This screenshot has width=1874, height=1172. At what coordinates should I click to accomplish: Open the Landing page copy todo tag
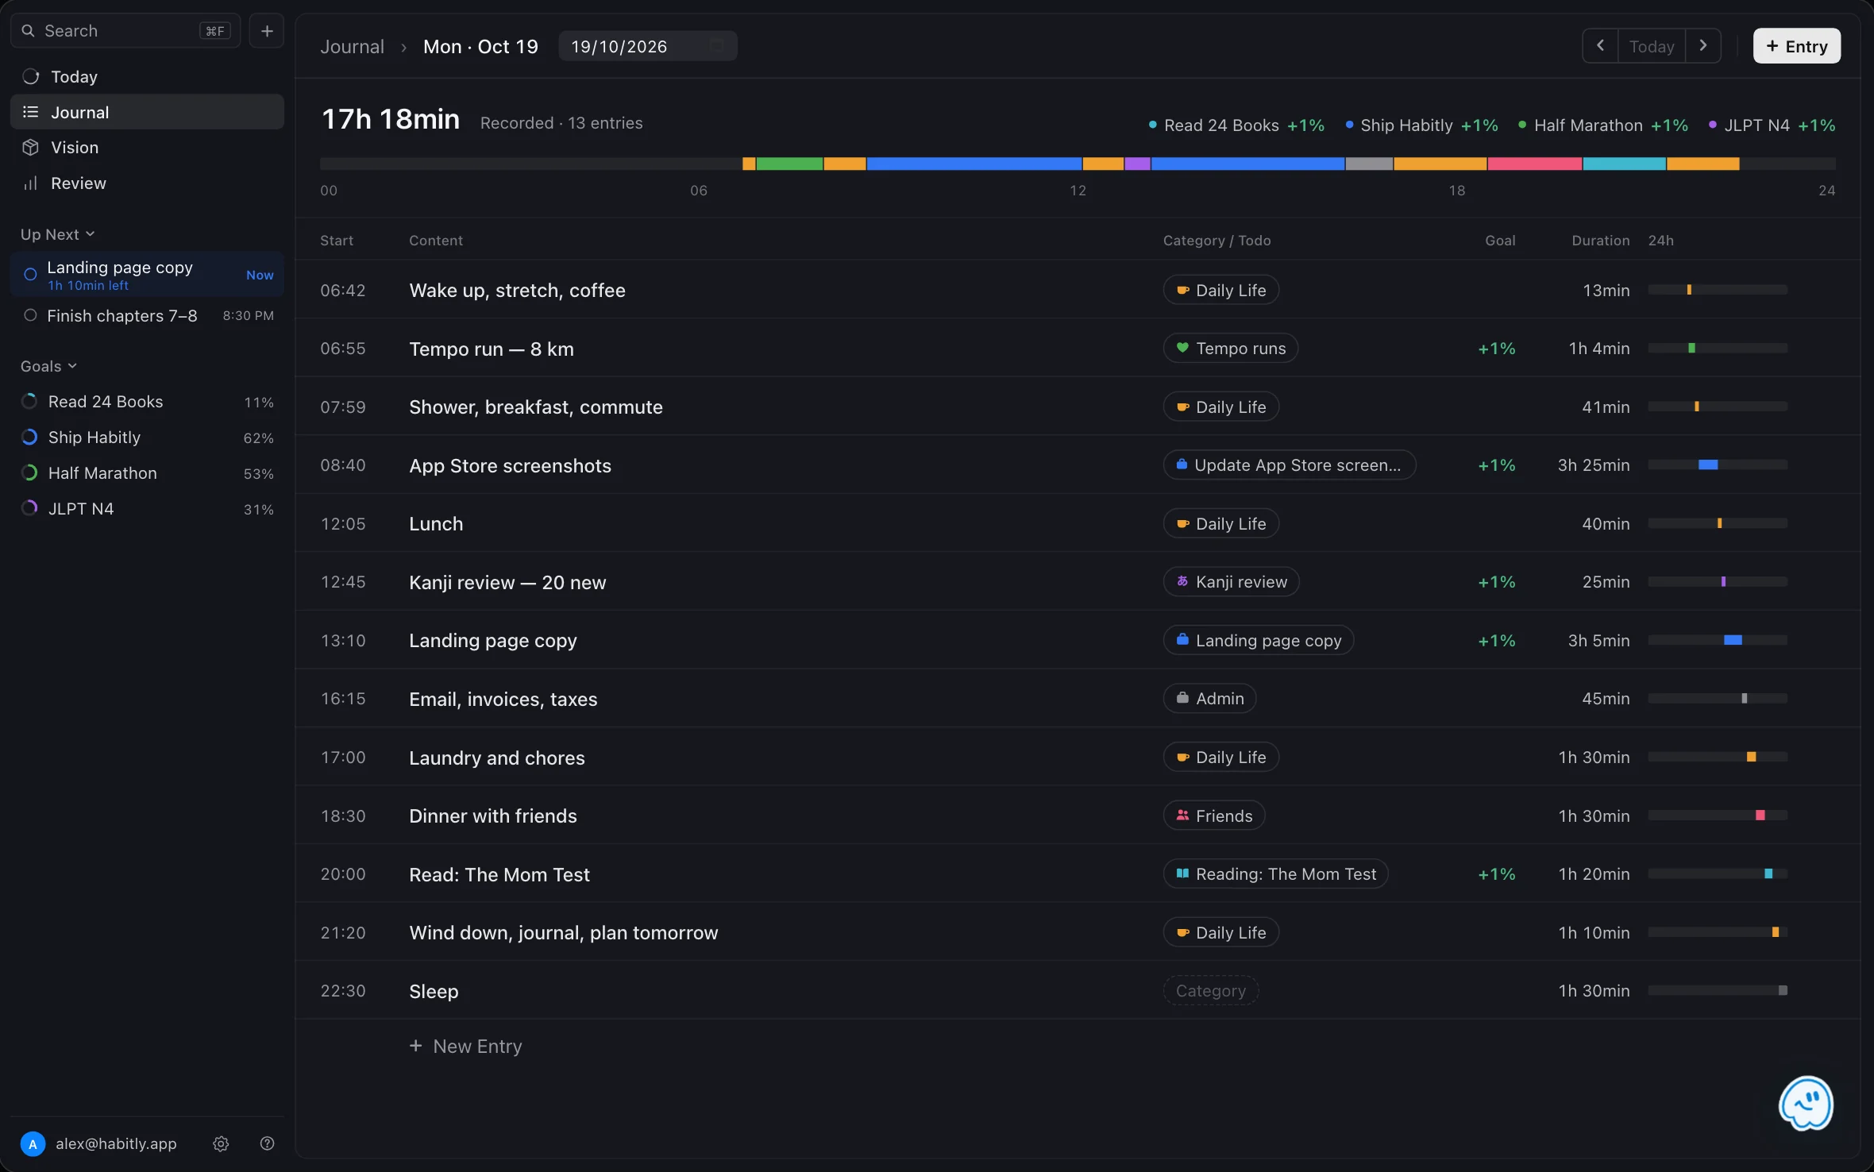click(x=1259, y=641)
